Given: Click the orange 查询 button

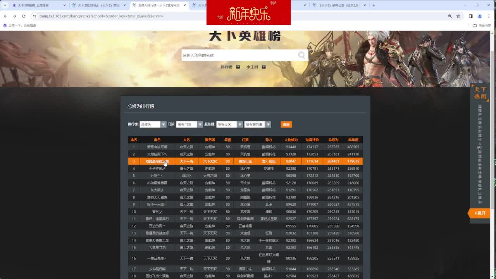Looking at the screenshot, I should pyautogui.click(x=286, y=124).
